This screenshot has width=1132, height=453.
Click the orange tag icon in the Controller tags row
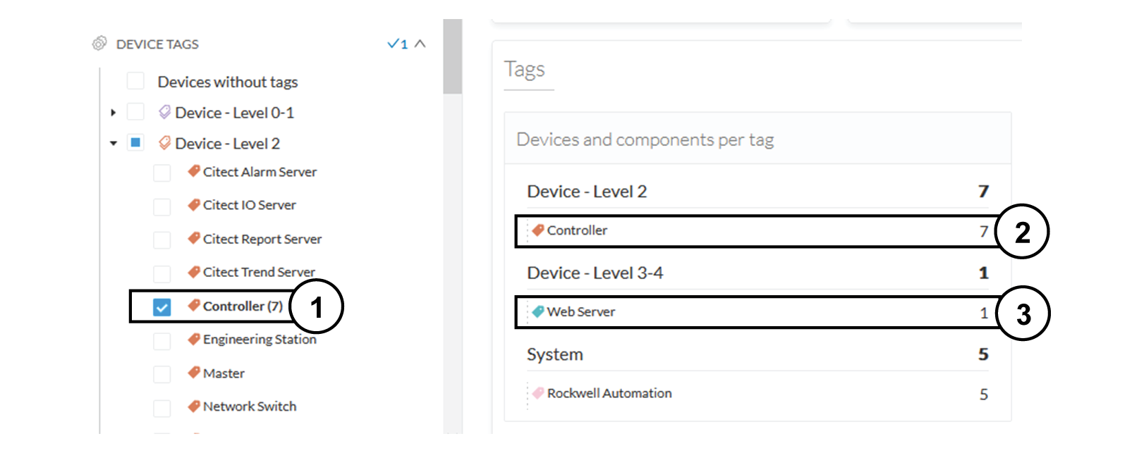538,230
